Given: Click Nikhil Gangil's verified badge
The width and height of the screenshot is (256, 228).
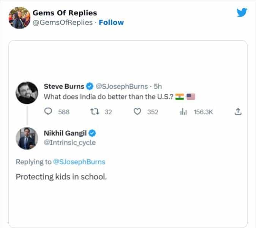Looking at the screenshot, I should pos(92,133).
